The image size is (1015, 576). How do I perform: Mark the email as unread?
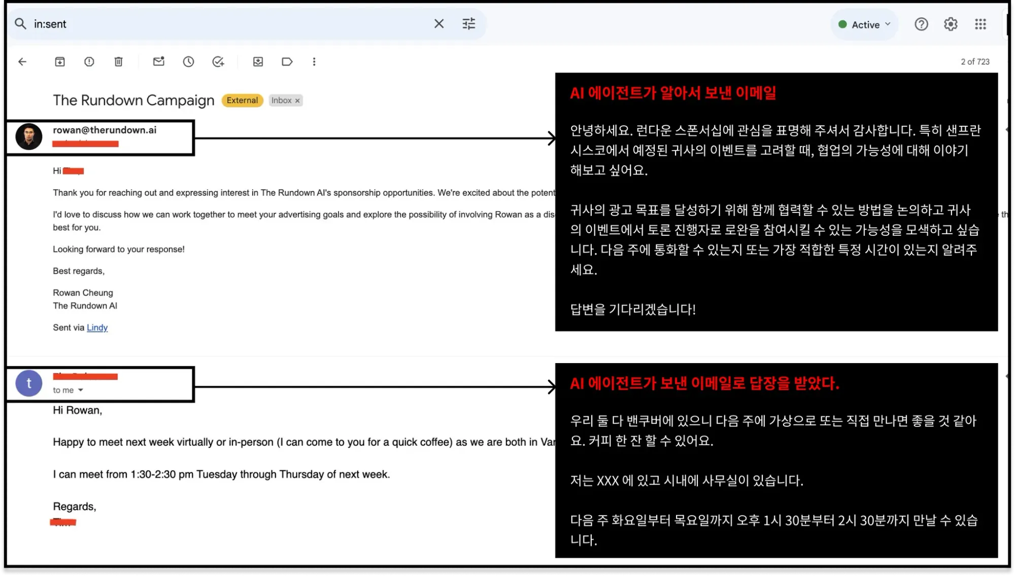(x=159, y=62)
